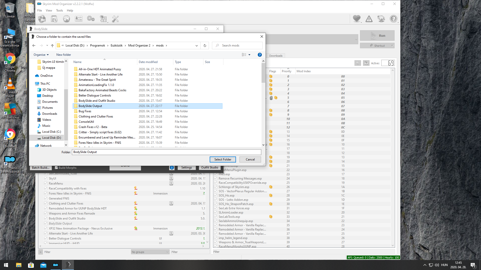
Task: Open the view options dropdown arrow
Action: pyautogui.click(x=249, y=55)
